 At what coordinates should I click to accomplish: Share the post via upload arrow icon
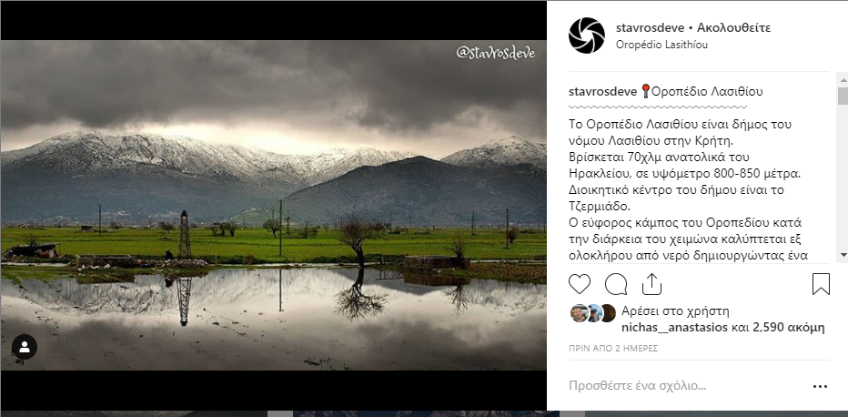[651, 284]
